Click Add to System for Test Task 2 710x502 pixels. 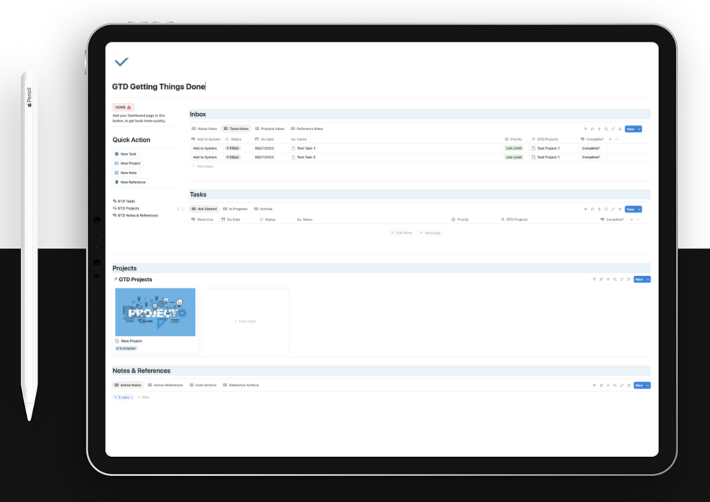pos(205,157)
